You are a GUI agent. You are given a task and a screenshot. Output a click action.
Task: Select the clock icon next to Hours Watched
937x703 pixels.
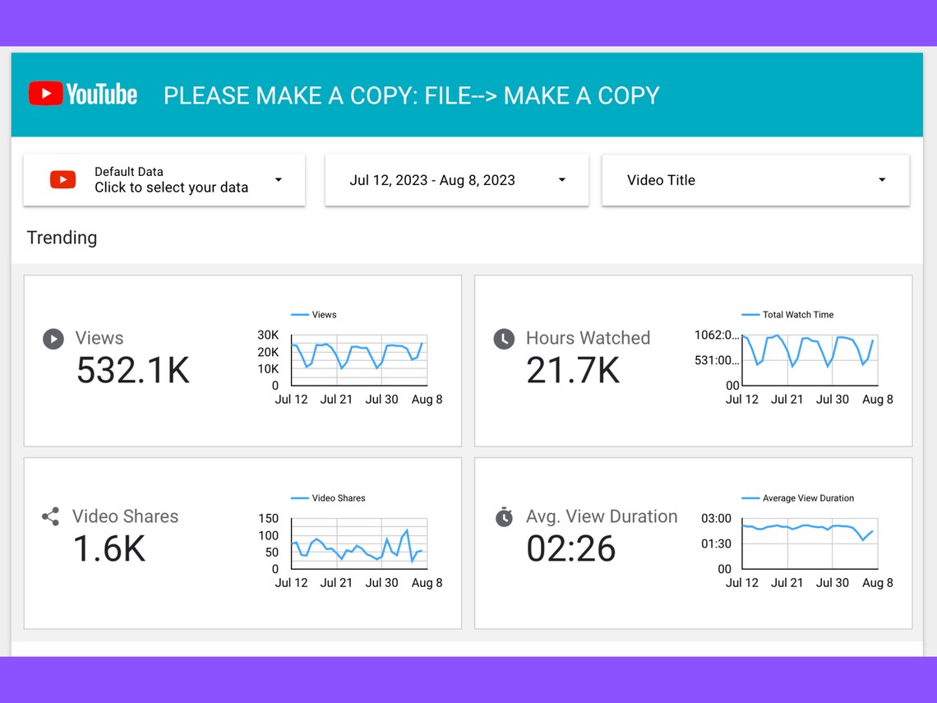point(503,339)
